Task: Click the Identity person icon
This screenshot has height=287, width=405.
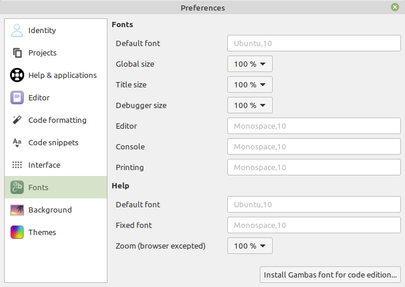Action: point(17,30)
